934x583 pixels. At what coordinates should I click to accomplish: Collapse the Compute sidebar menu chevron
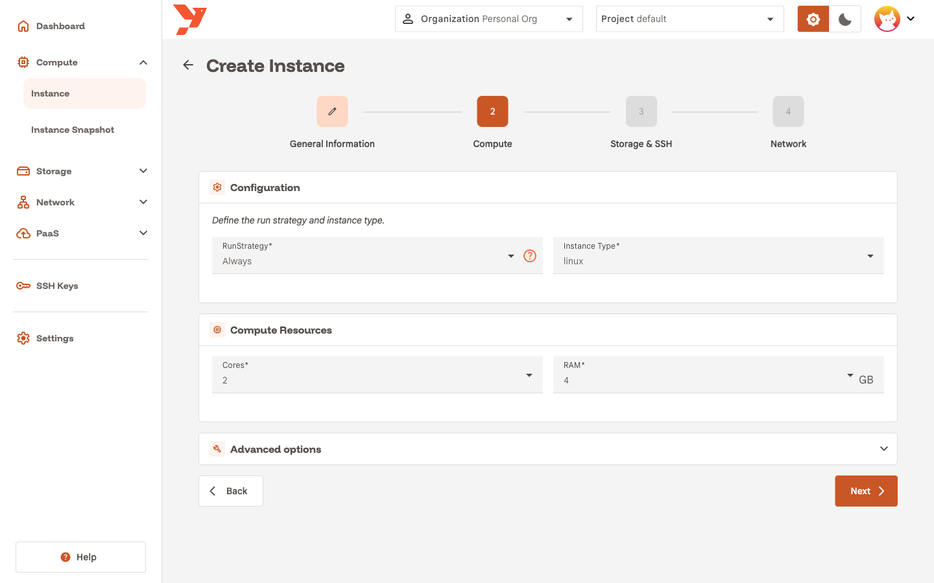143,62
